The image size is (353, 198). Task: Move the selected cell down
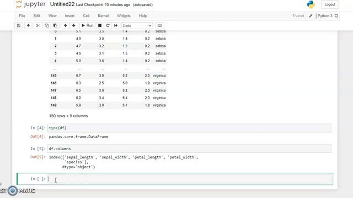pyautogui.click(x=73, y=26)
